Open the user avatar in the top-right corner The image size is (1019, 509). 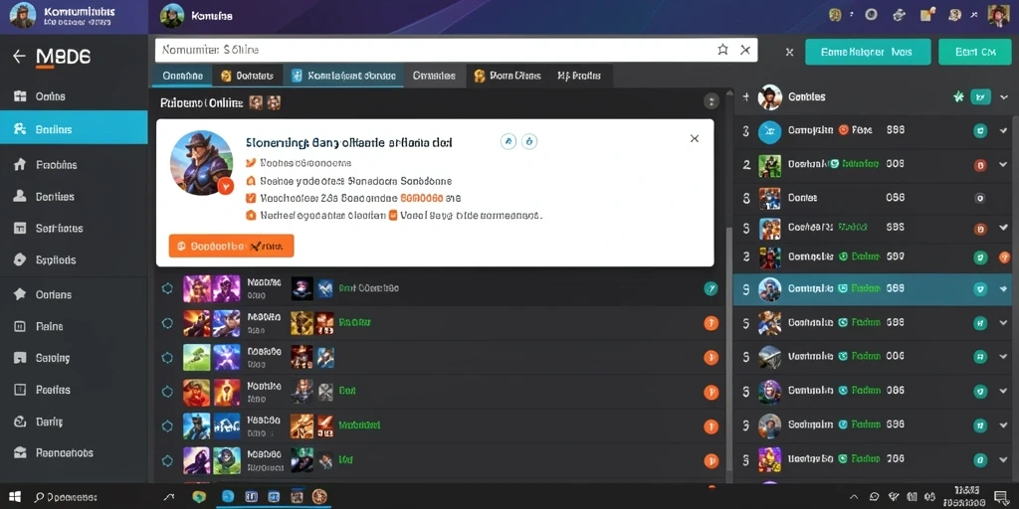click(998, 15)
